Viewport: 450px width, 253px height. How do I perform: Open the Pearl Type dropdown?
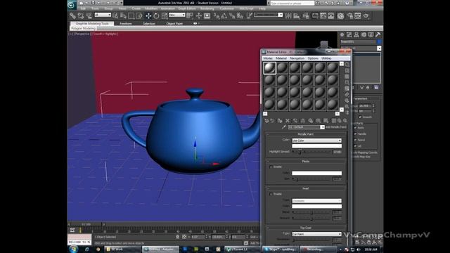[x=316, y=201]
